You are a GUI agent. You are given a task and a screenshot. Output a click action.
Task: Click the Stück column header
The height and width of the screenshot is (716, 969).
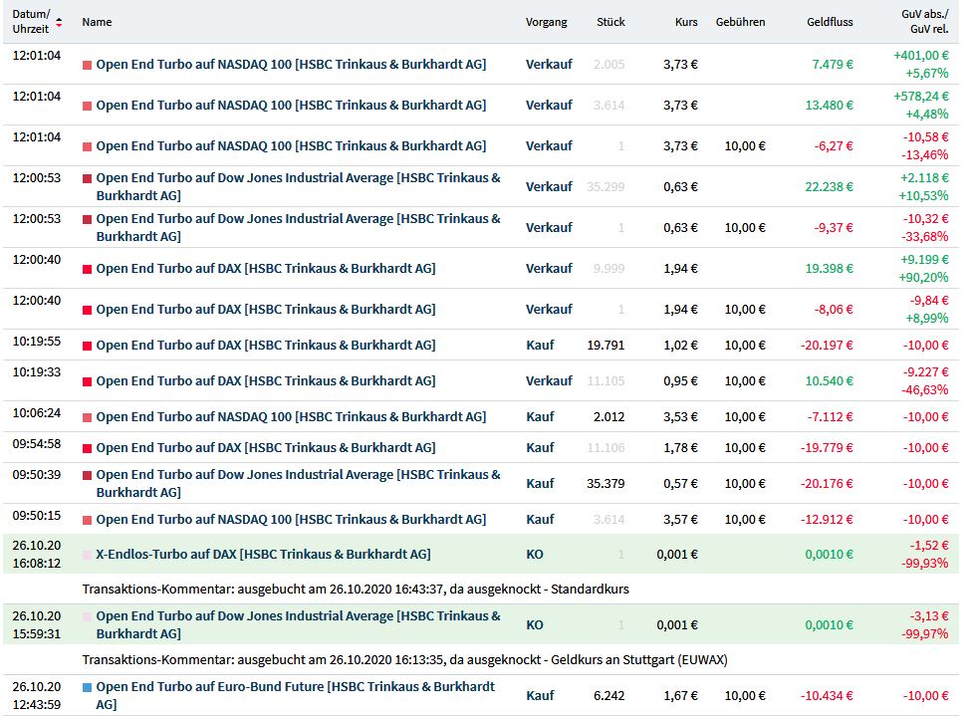point(610,22)
